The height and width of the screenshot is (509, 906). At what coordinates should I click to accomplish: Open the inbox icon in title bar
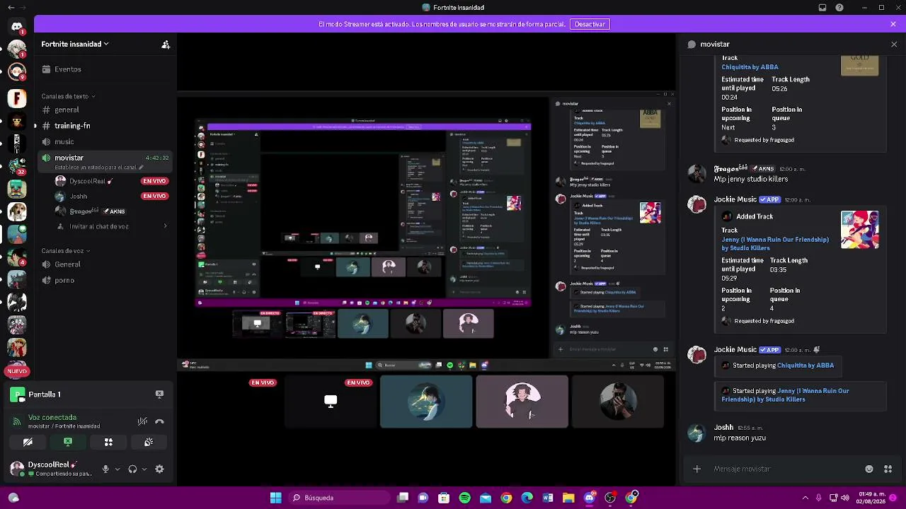pos(822,8)
